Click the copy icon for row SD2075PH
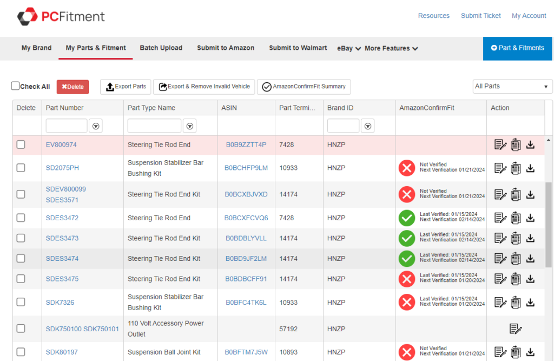Screen dimensions: 554x361 [516, 168]
